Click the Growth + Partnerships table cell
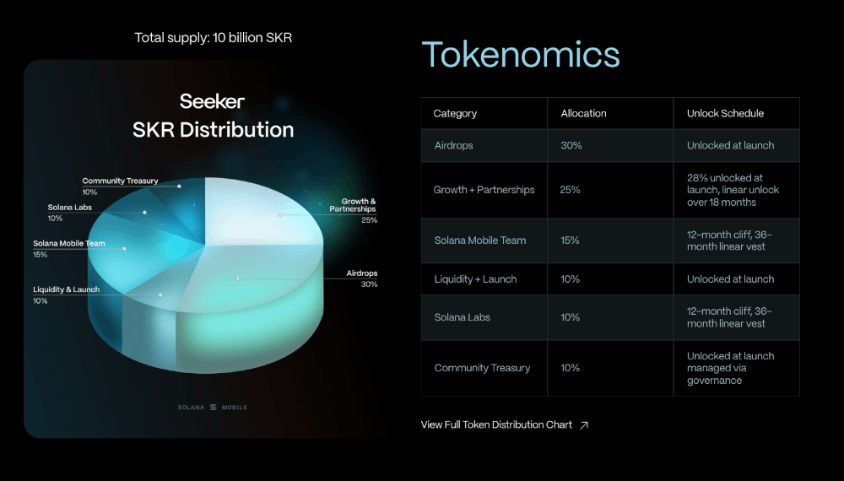Screen dimensions: 844x481 [484, 190]
